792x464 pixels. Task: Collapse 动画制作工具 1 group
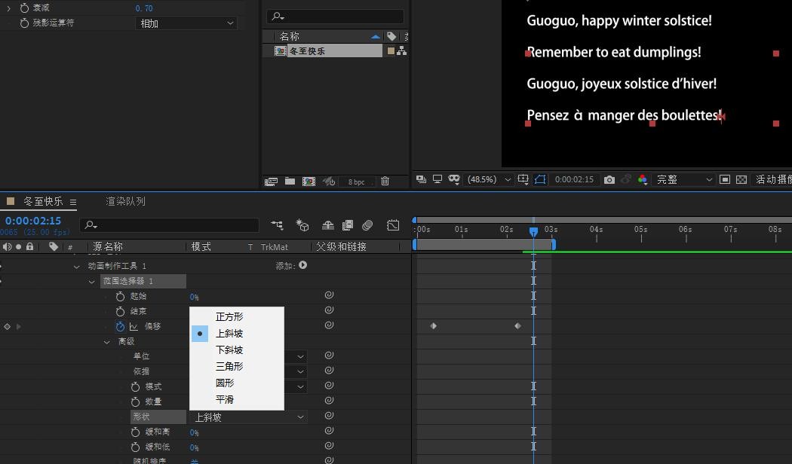(x=76, y=267)
